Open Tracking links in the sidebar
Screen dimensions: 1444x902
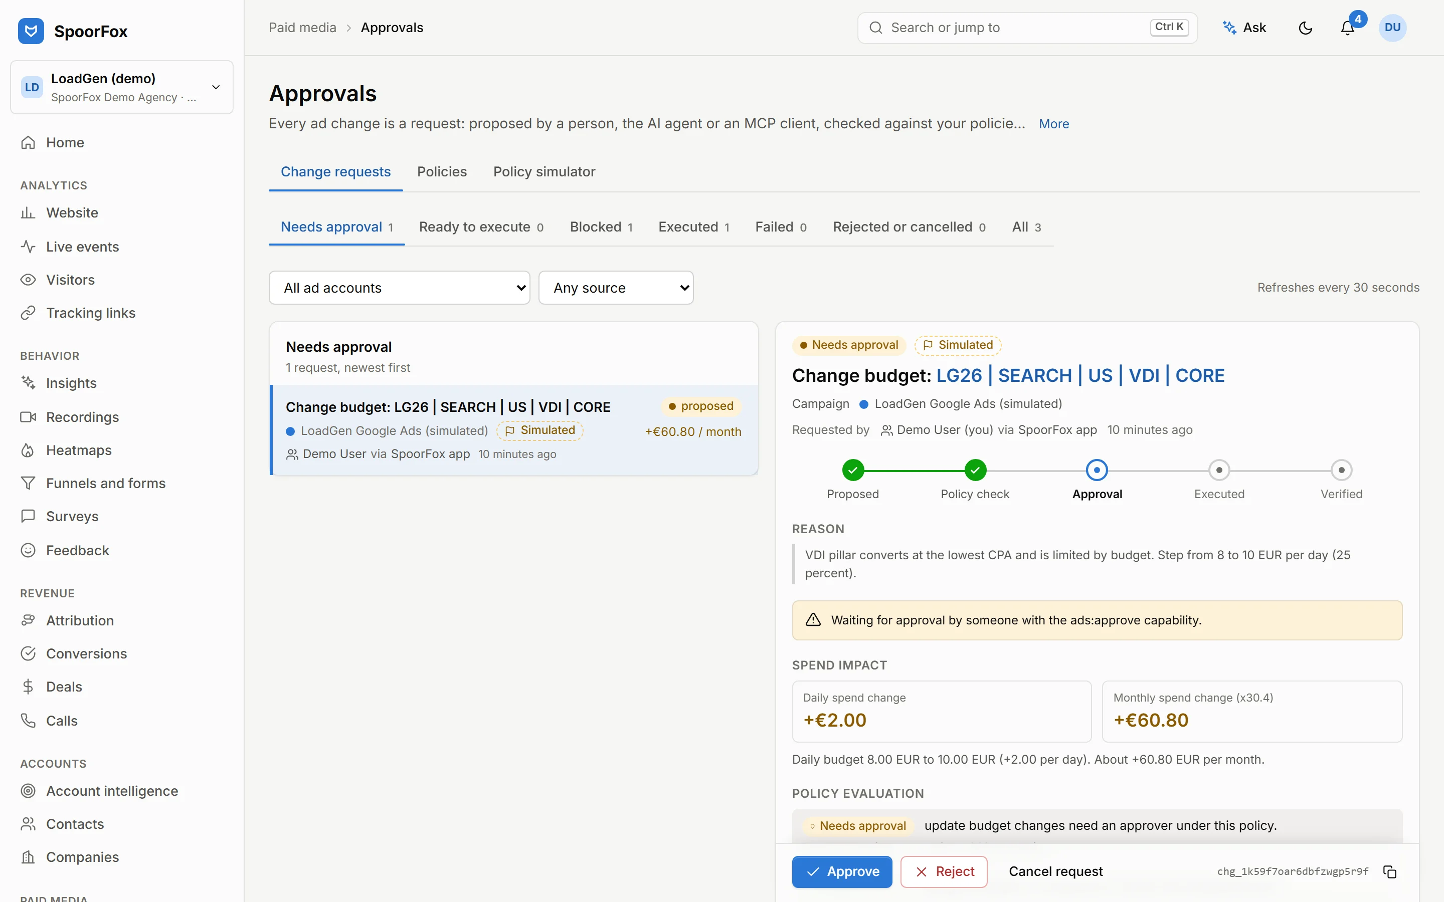pyautogui.click(x=121, y=313)
